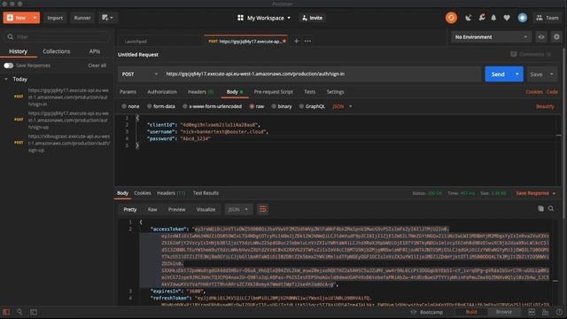
Task: Open the Send button dropdown arrow
Action: pyautogui.click(x=517, y=74)
